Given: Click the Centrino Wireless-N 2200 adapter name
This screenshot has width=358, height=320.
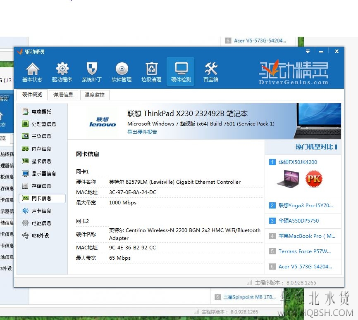Looking at the screenshot, I should click(x=185, y=234).
